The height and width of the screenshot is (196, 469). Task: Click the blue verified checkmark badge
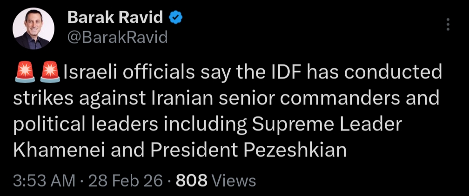click(x=174, y=18)
